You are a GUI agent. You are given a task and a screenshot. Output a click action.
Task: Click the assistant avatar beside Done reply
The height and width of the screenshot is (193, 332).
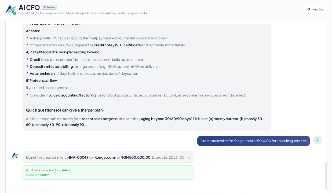click(x=15, y=155)
